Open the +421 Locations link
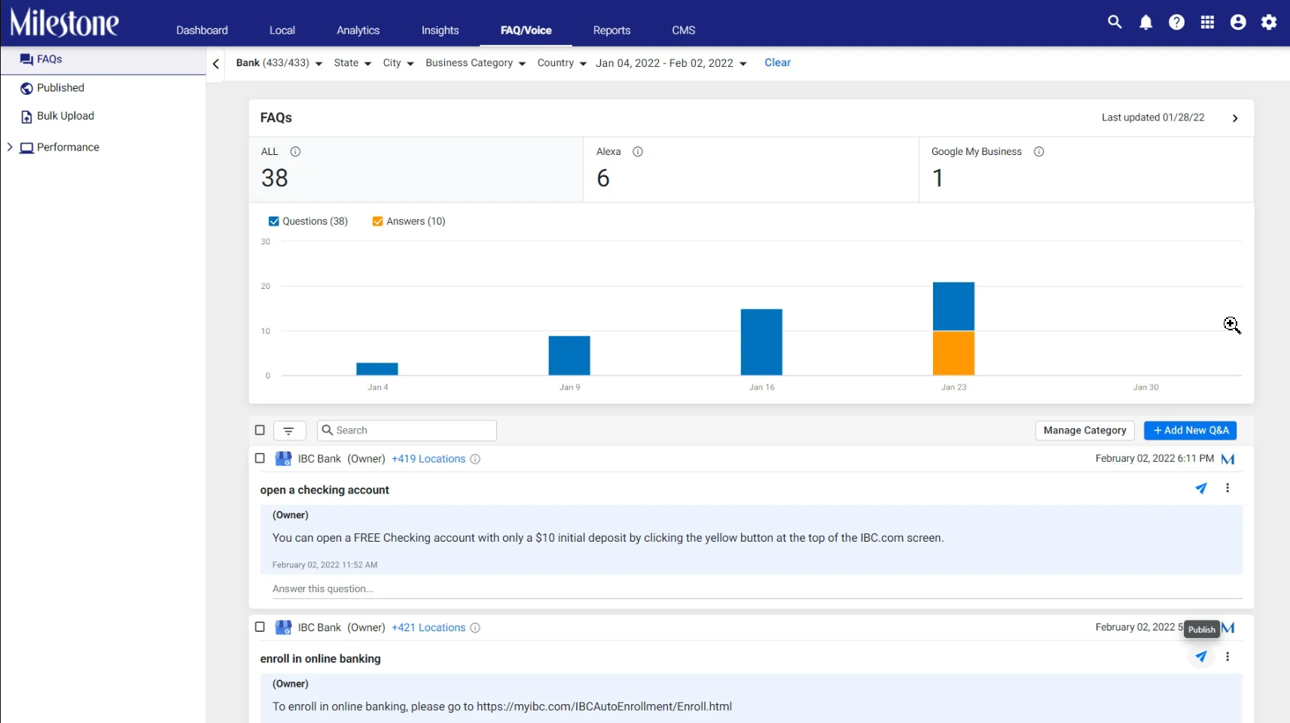Viewport: 1290px width, 723px height. 428,627
